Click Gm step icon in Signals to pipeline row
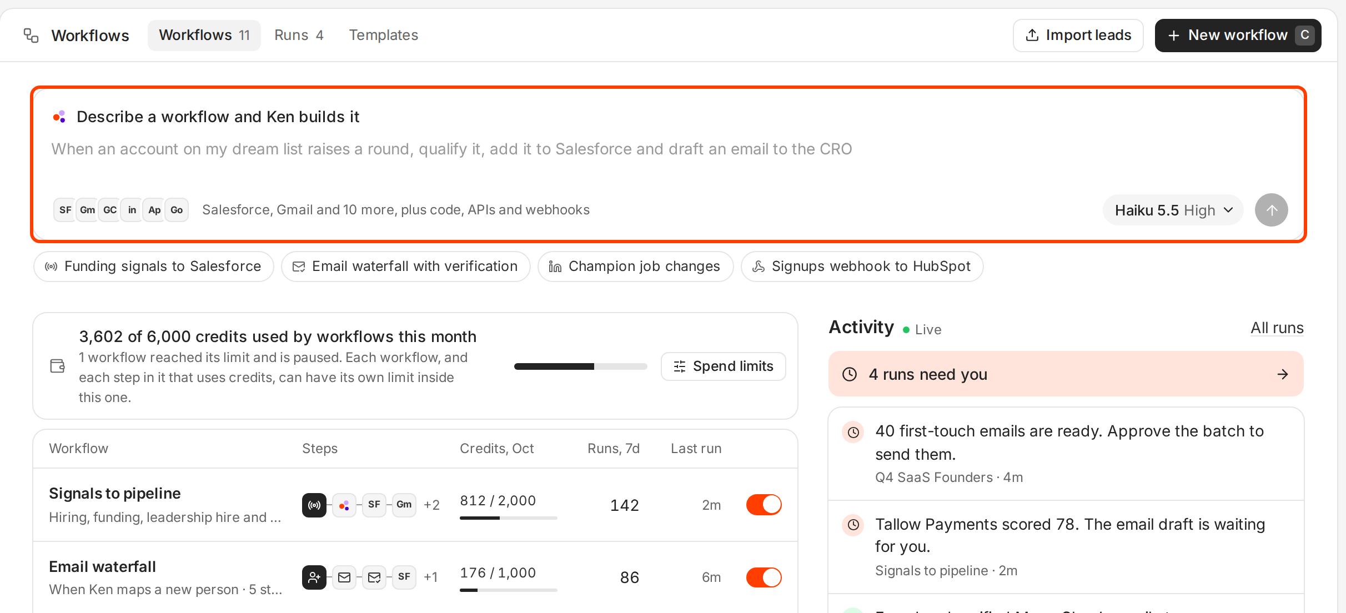 point(404,505)
